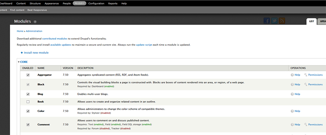Click the RSS feed icon

click(282, 21)
